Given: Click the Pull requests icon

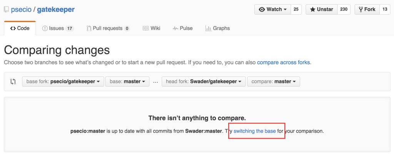Looking at the screenshot, I should pyautogui.click(x=89, y=28).
